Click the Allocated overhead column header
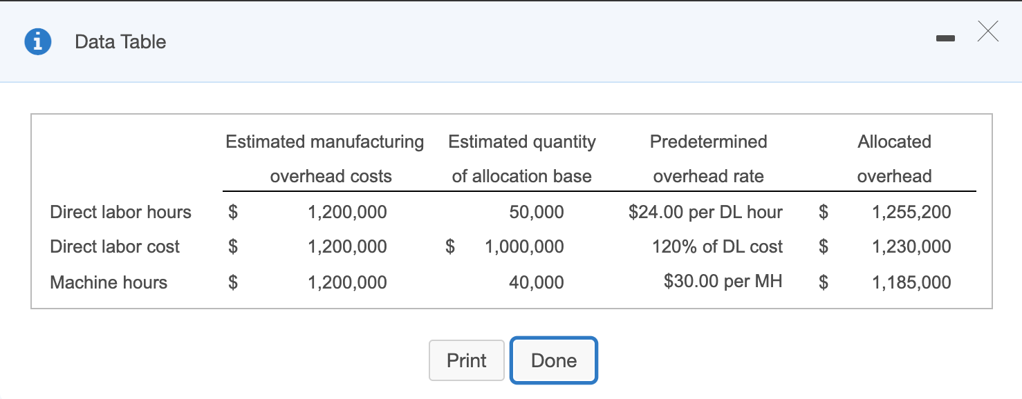The image size is (1022, 399). (895, 159)
